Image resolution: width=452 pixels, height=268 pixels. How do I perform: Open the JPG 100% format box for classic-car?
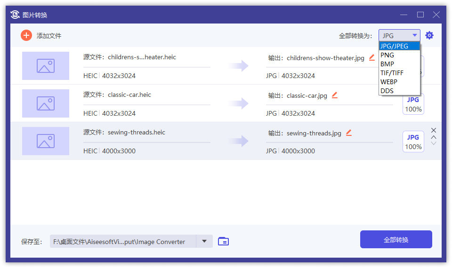coord(413,104)
